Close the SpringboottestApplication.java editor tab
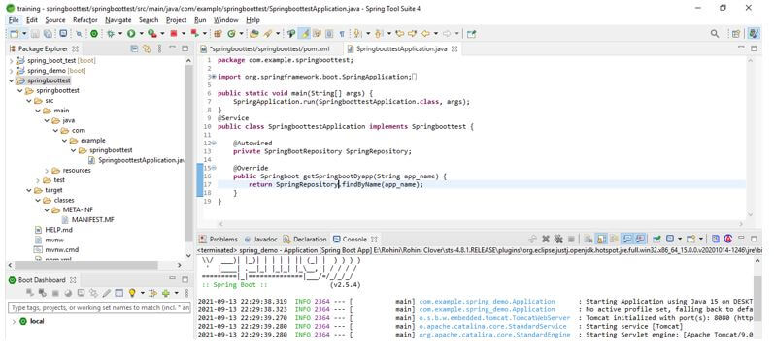 click(454, 48)
